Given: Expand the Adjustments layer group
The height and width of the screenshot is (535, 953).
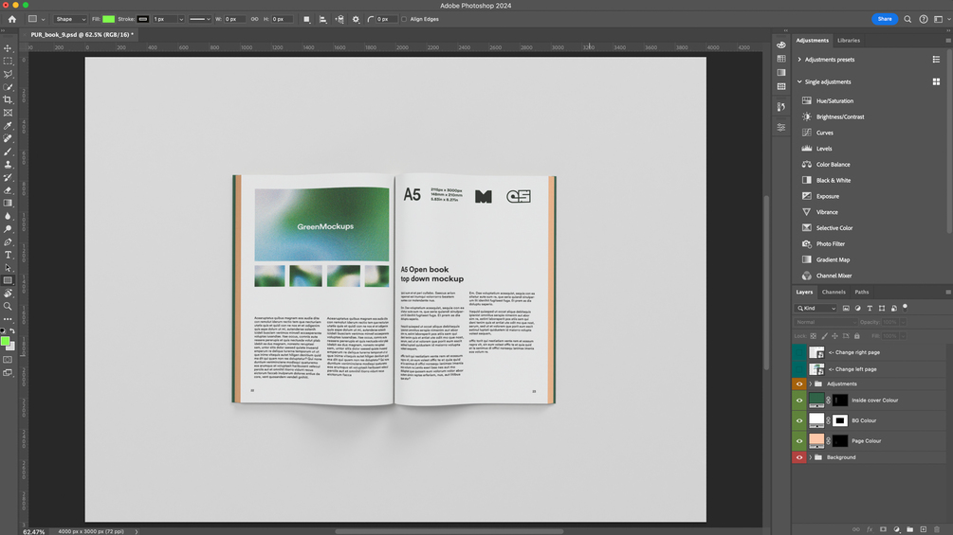Looking at the screenshot, I should click(810, 383).
